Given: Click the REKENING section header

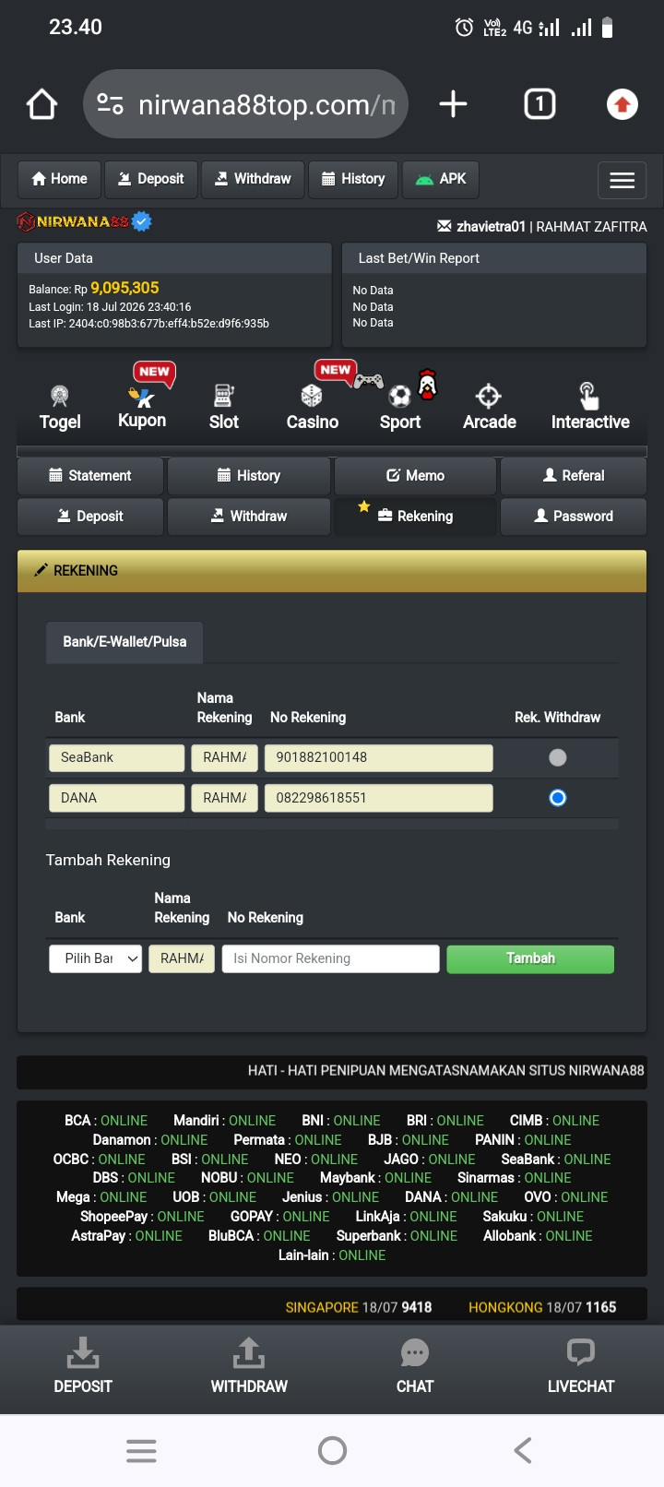Looking at the screenshot, I should tap(332, 571).
